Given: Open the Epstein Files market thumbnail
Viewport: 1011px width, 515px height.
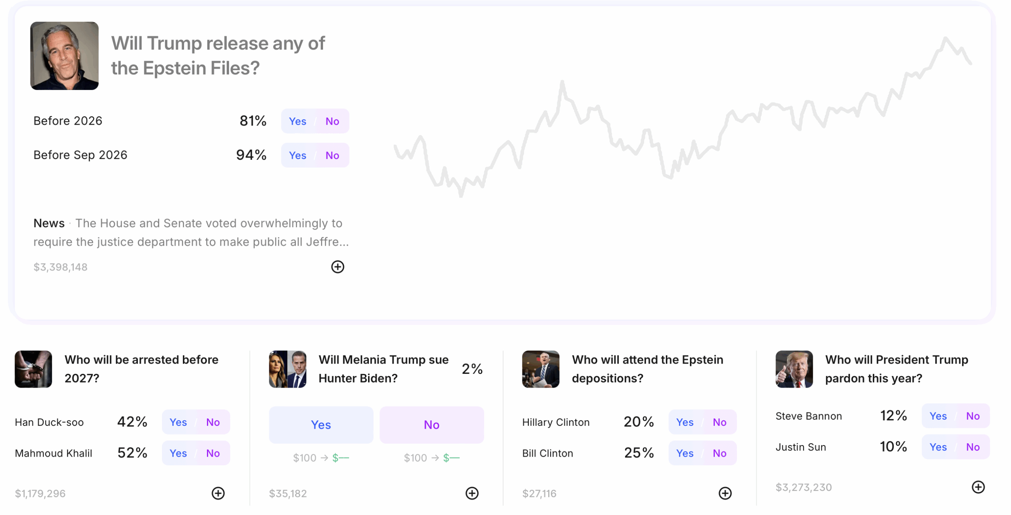Looking at the screenshot, I should click(64, 56).
